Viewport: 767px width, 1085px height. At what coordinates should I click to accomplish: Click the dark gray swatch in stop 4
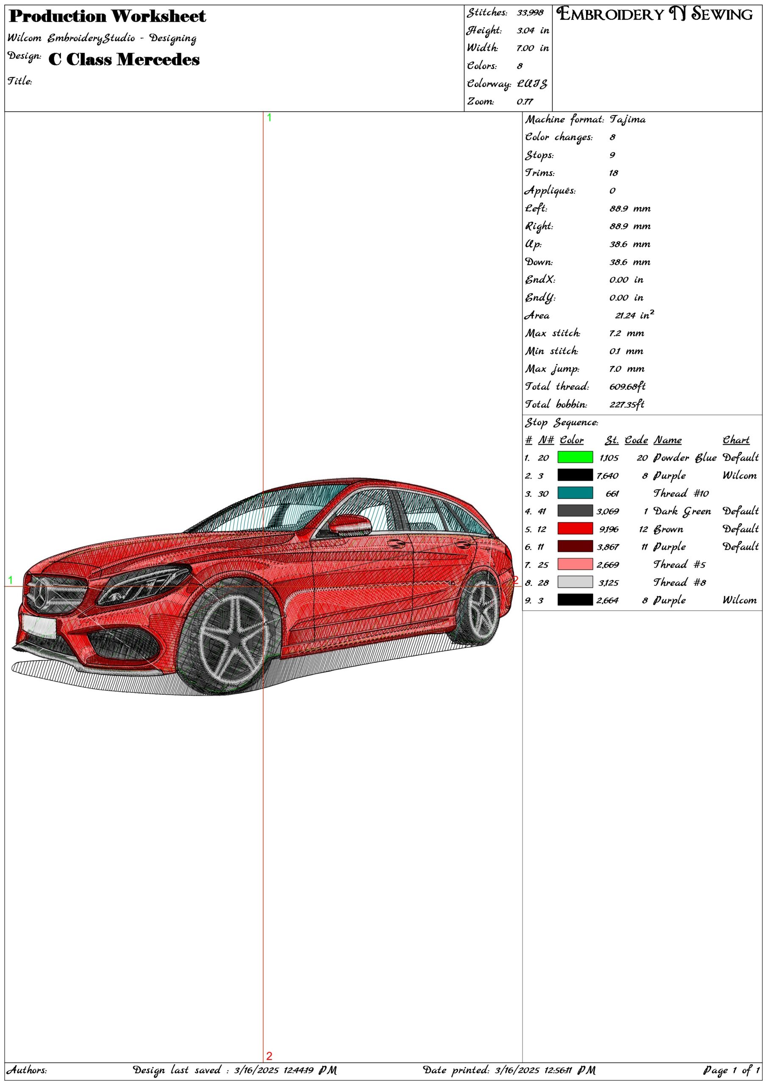coord(575,510)
